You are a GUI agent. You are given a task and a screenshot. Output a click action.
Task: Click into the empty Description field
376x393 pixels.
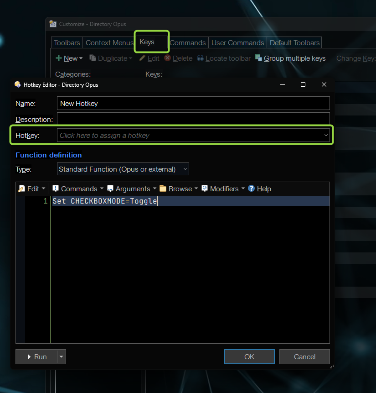pyautogui.click(x=193, y=119)
